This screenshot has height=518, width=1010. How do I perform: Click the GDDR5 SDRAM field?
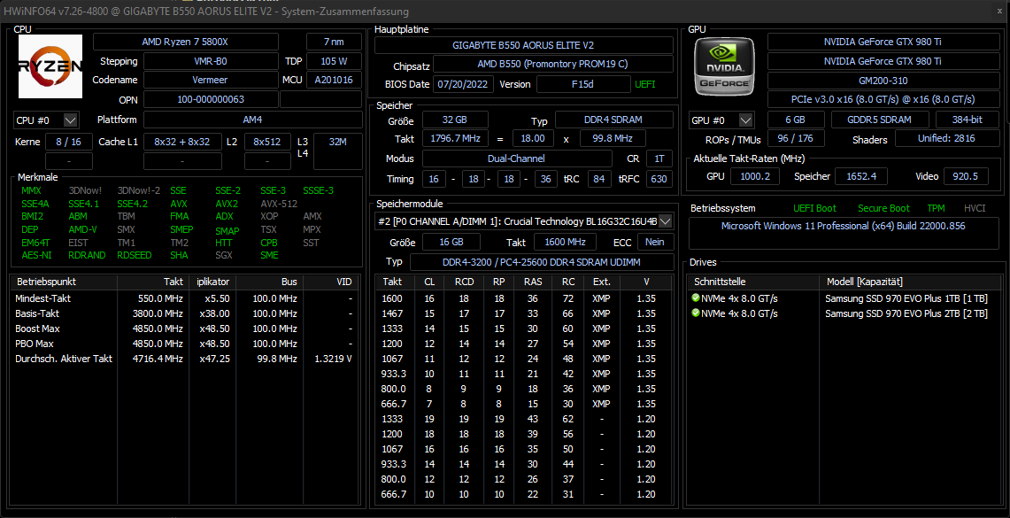[x=879, y=120]
